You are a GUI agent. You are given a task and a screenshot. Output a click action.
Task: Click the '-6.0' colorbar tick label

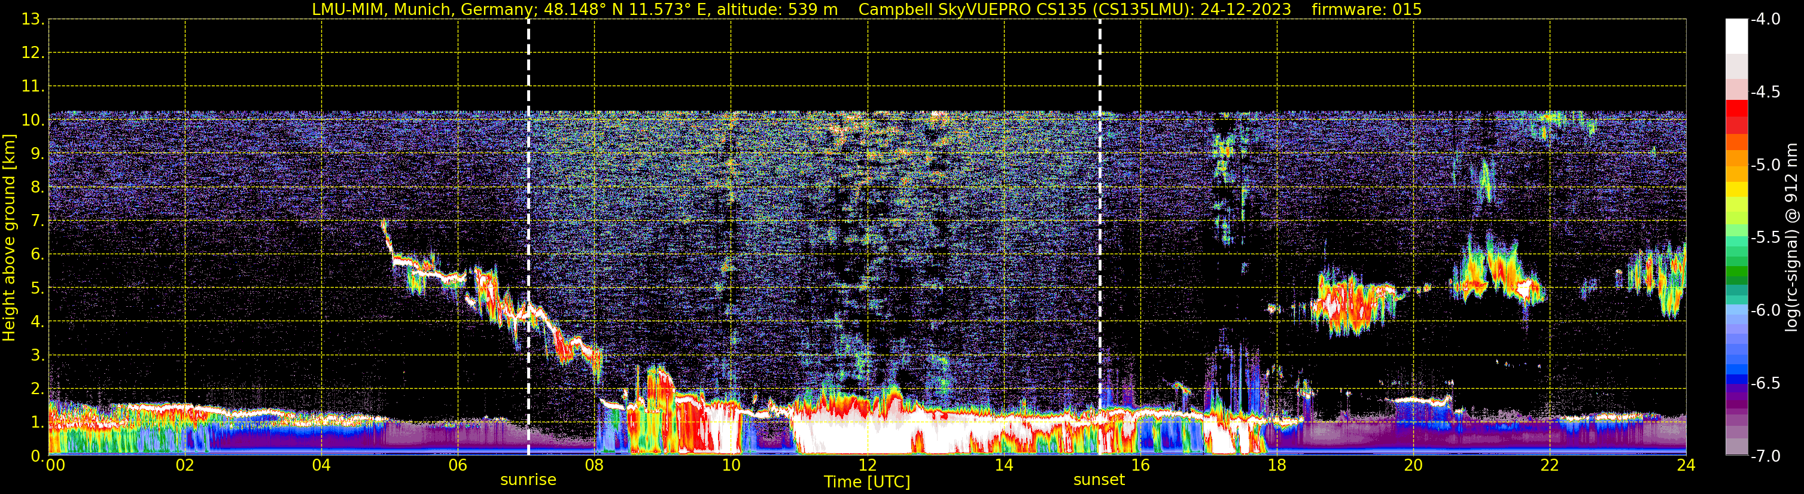coord(1766,310)
